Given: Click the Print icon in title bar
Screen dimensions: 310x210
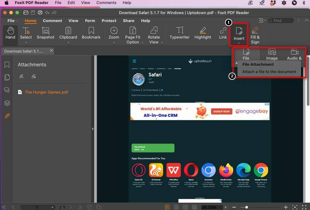Looking at the screenshot, I should (40, 12).
